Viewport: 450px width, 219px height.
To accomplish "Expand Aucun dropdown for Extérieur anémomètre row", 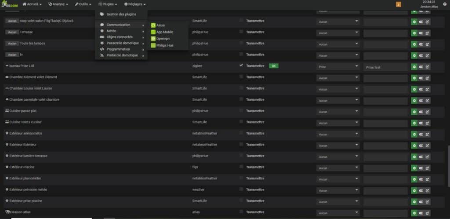I will pos(337,134).
